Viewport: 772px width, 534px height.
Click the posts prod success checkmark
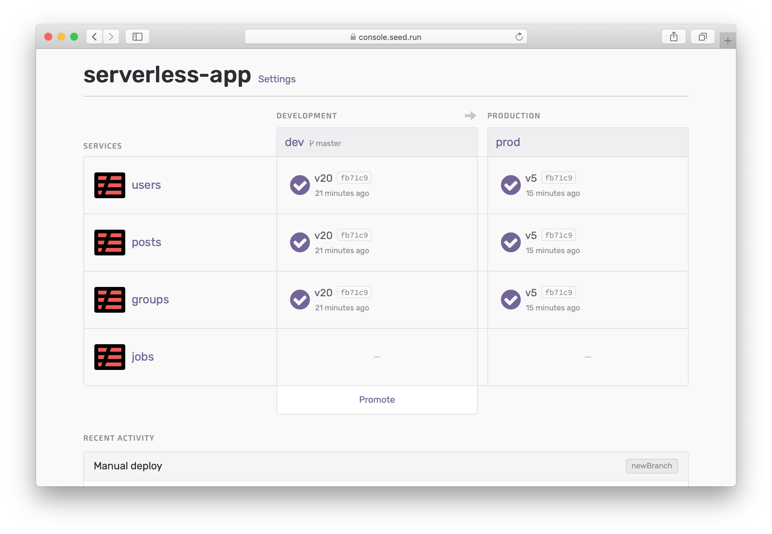pos(510,242)
